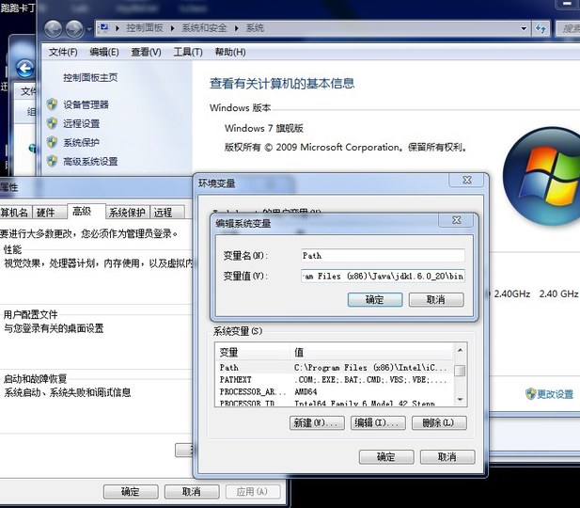Screen dimensions: 580x508
Task: Open the 系统保护 sidebar link
Action: coord(82,143)
